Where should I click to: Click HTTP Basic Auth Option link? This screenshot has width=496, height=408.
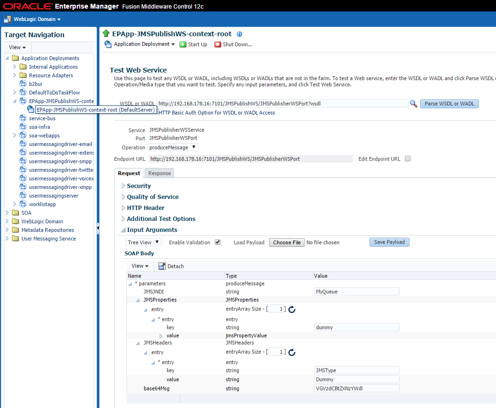(x=217, y=113)
